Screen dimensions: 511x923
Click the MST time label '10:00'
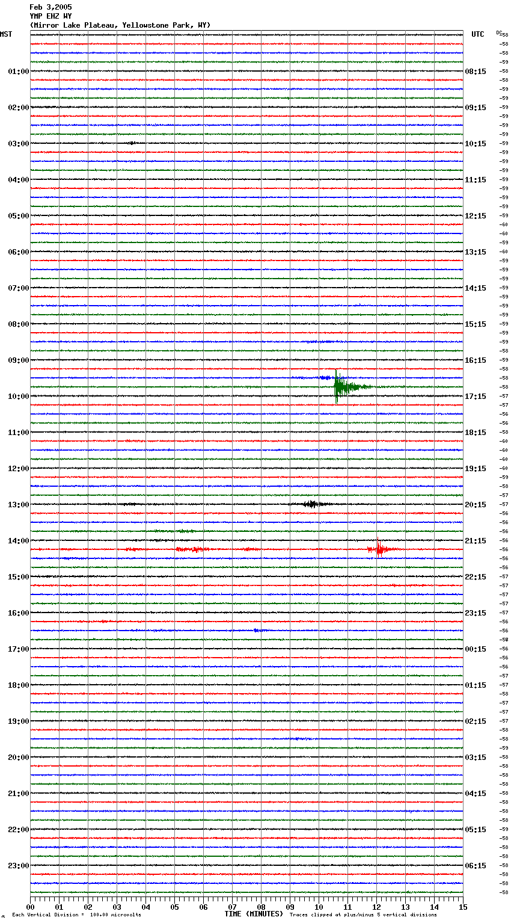[x=19, y=397]
